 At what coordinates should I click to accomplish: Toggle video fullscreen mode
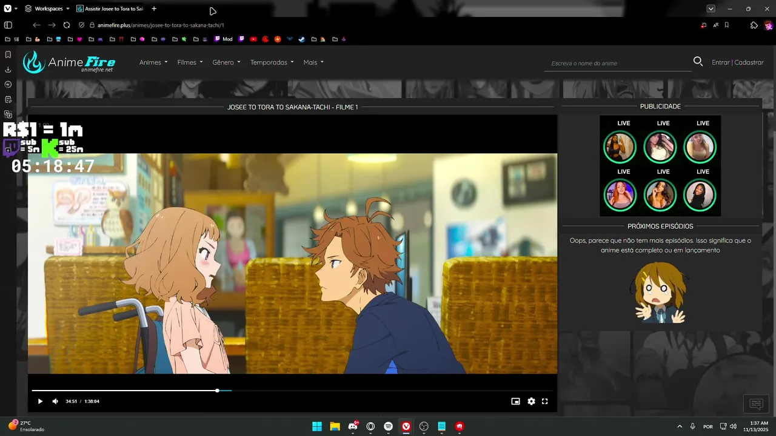pos(544,401)
